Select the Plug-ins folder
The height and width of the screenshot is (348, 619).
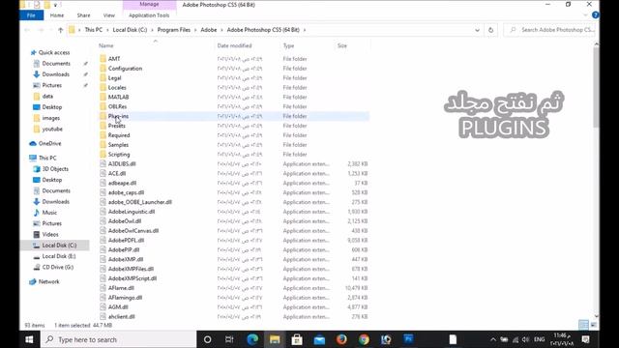[x=233, y=116]
